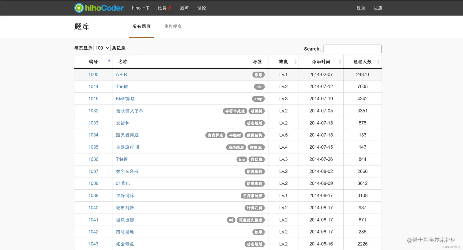Screen dimensions: 463x250
Task: Click the hihoCoder logo icon
Action: (x=79, y=8)
